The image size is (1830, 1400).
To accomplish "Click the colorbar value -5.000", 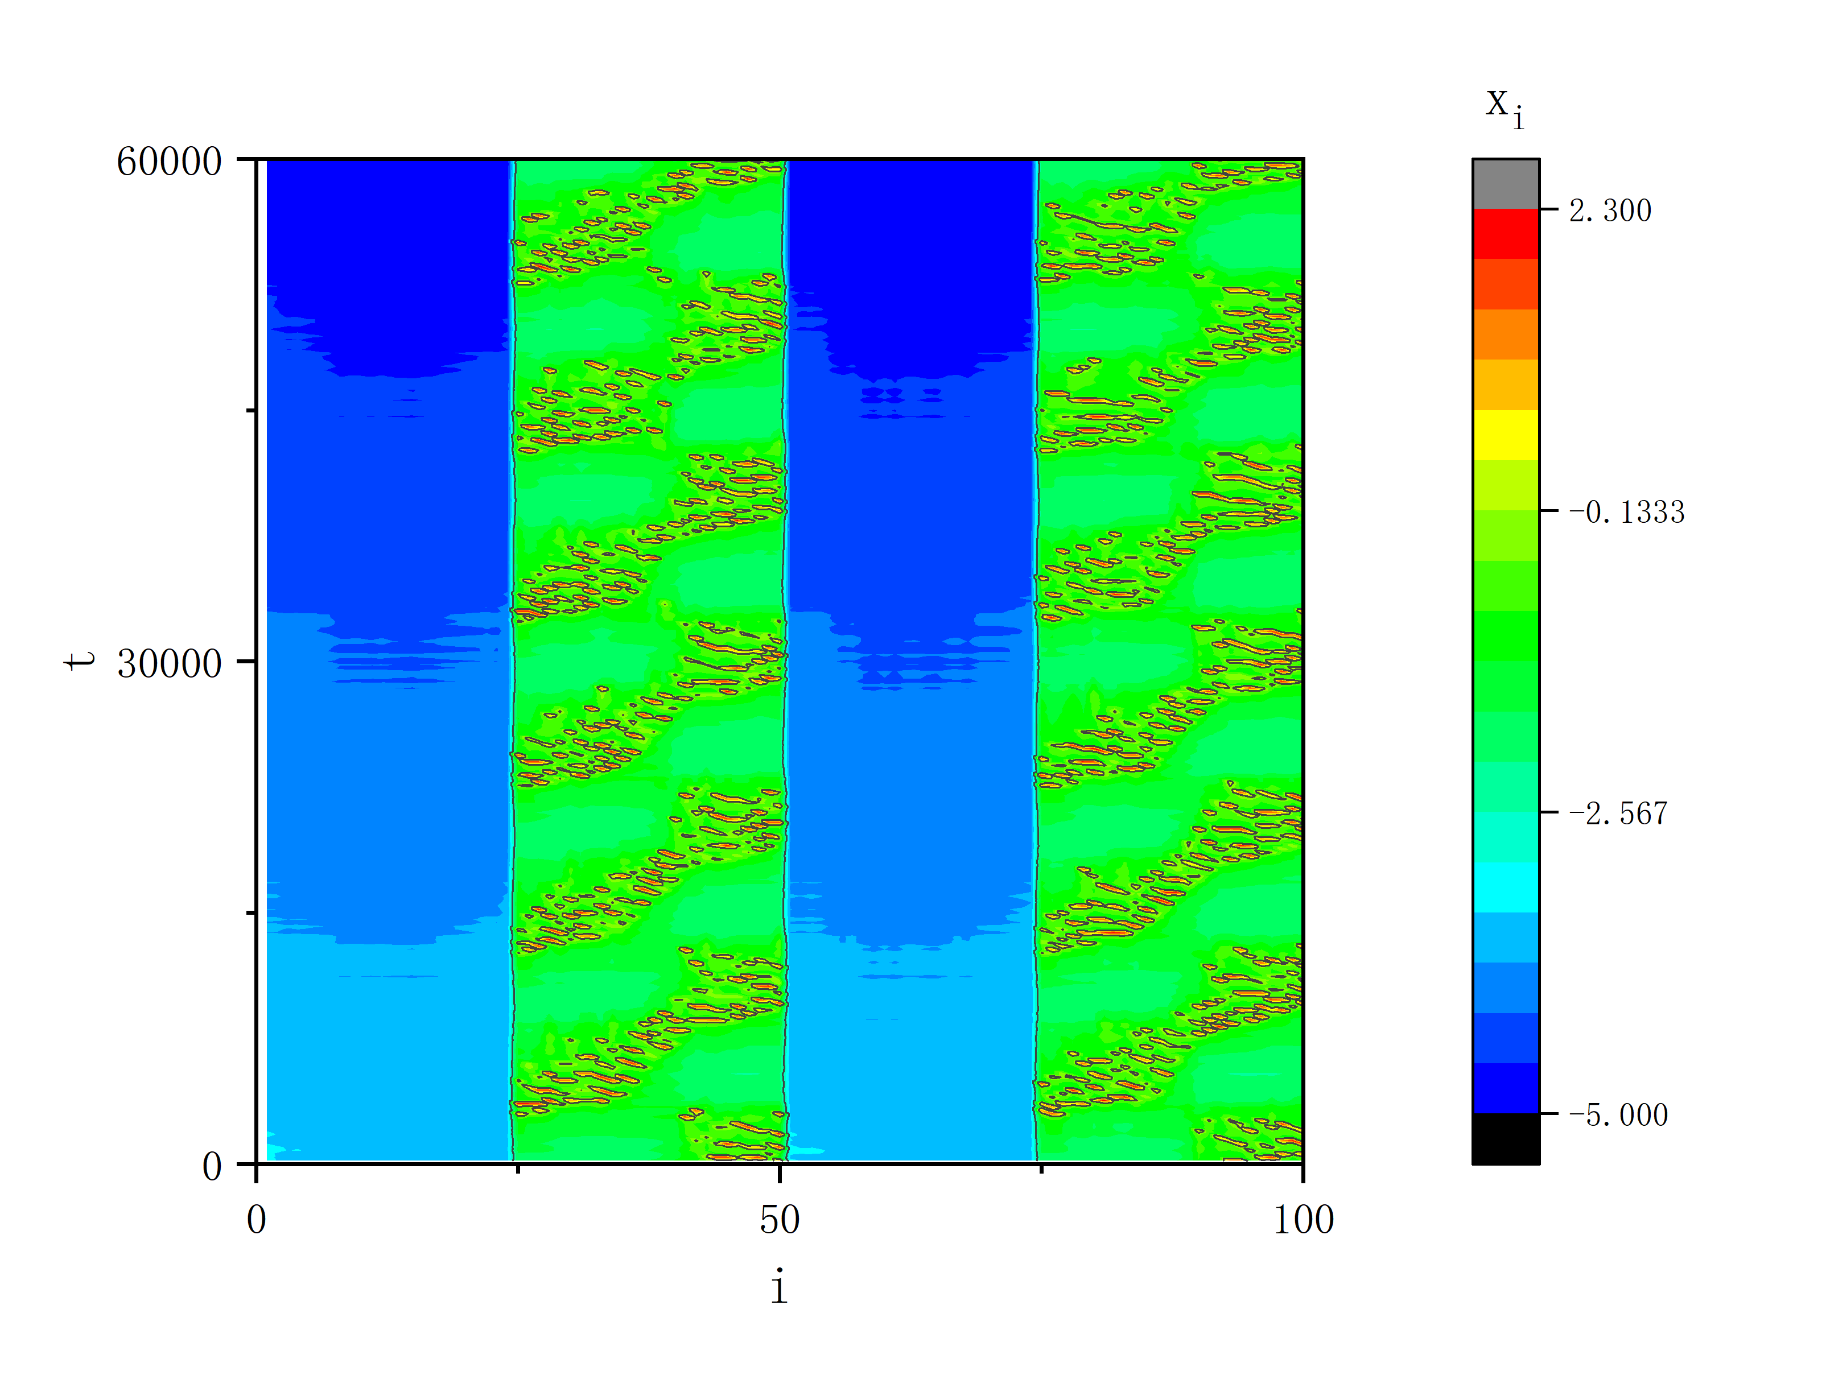I will pos(1618,1115).
